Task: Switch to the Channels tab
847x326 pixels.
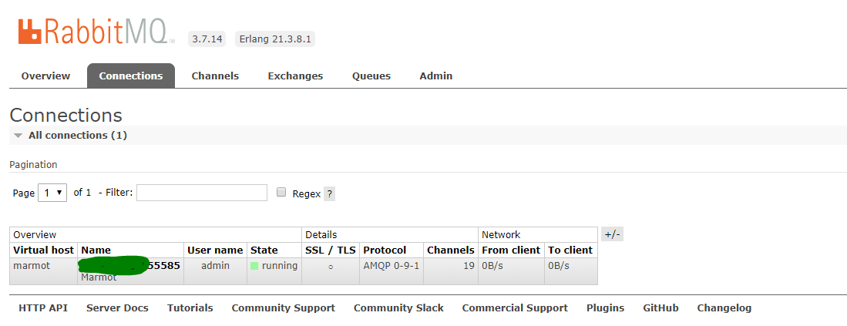Action: 215,76
